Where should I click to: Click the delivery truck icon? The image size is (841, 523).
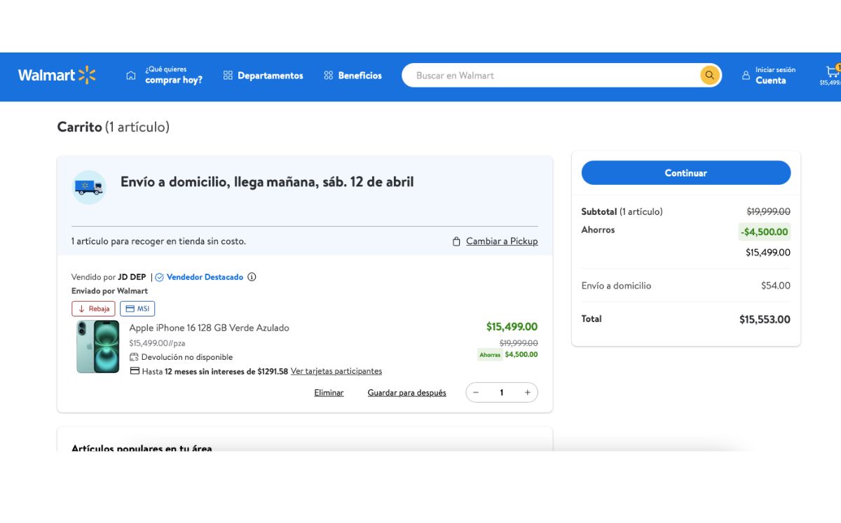tap(89, 187)
